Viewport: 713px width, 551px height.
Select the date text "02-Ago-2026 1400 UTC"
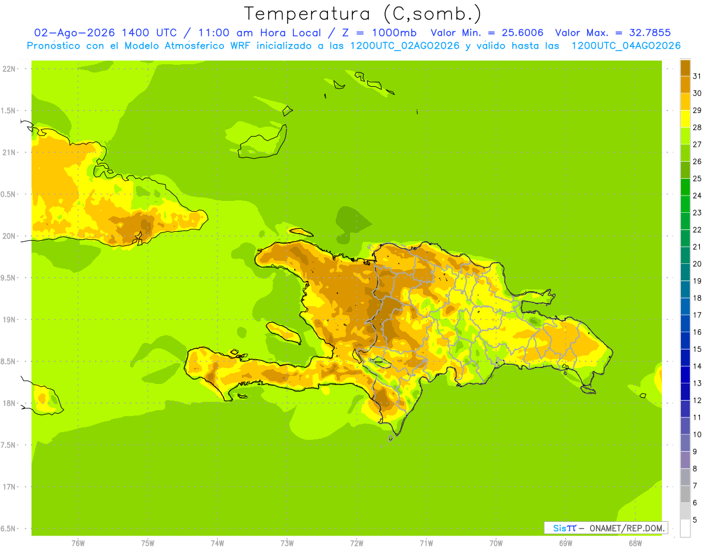(x=106, y=33)
